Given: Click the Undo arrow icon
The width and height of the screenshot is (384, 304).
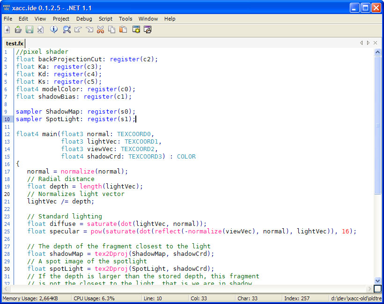Looking at the screenshot, I should [78, 30].
